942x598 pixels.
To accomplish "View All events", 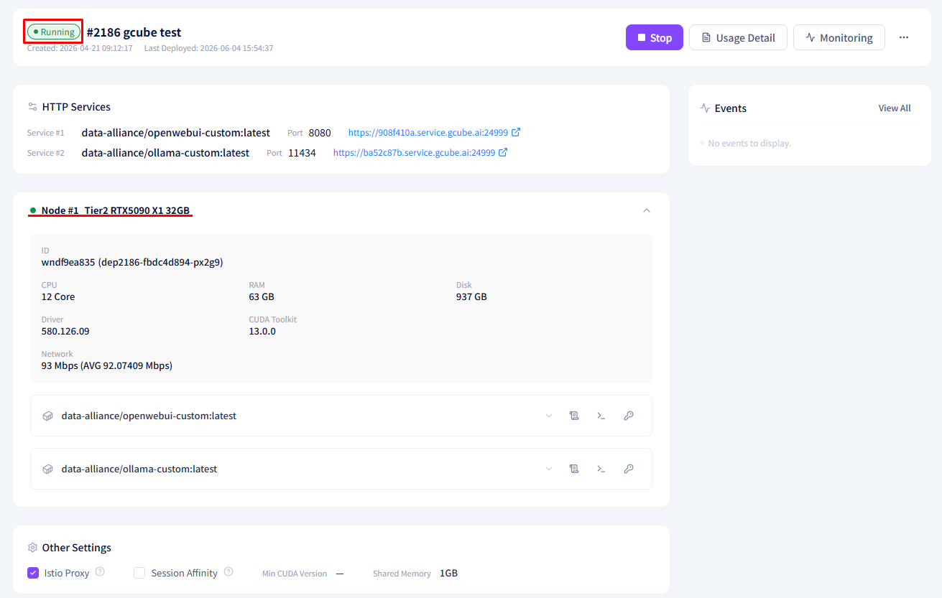I will pyautogui.click(x=895, y=108).
